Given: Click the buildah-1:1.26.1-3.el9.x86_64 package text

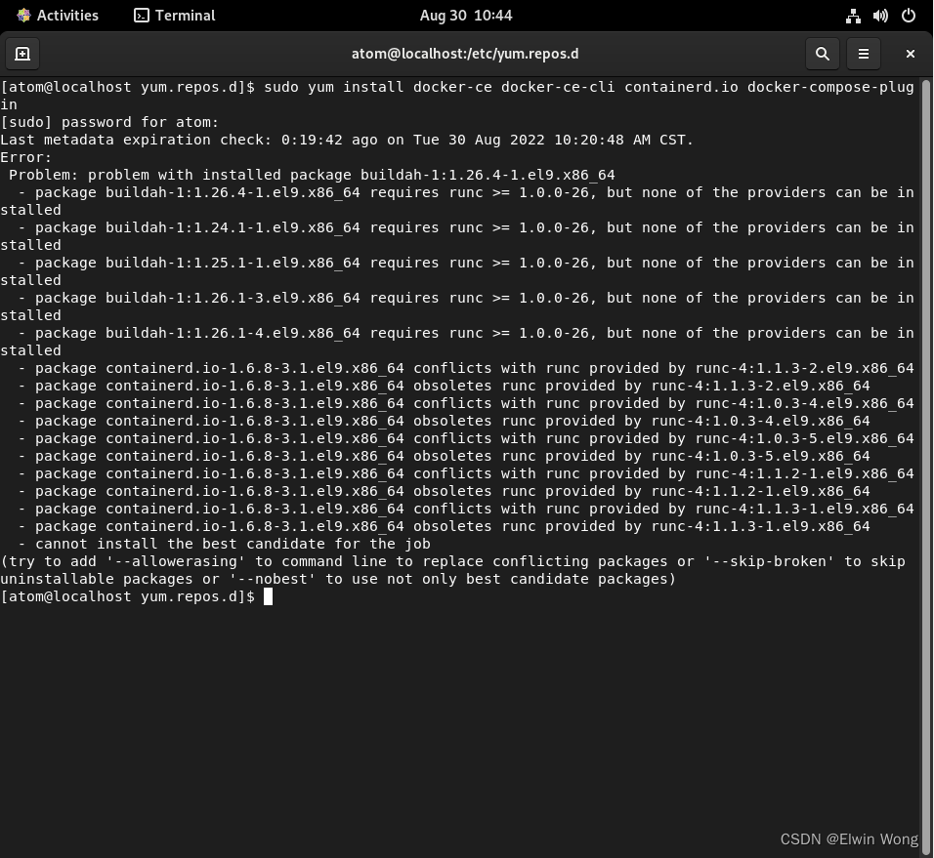Looking at the screenshot, I should pos(233,298).
